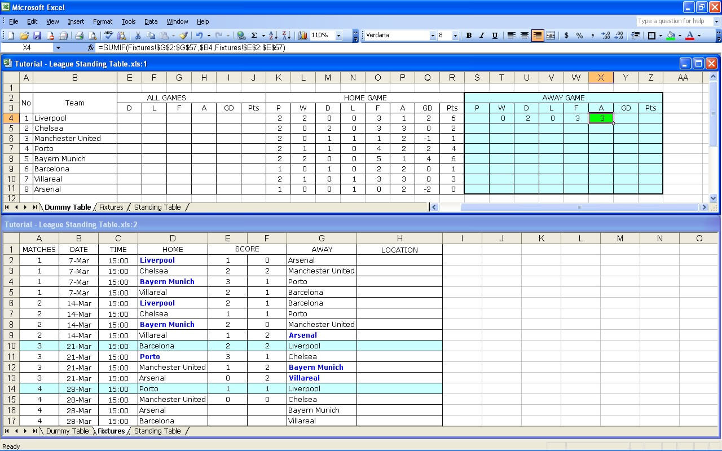Open the Zoom 110% dropdown
This screenshot has width=722, height=451.
tap(338, 36)
